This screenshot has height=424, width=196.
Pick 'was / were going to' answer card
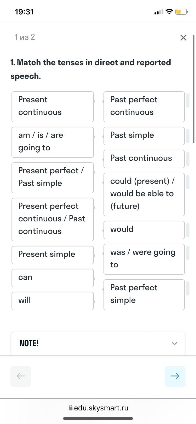(x=144, y=259)
